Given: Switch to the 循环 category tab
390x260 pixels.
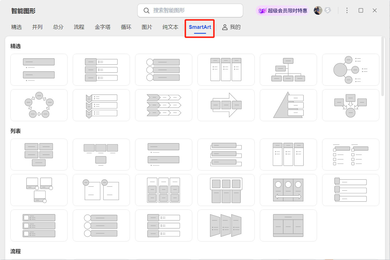Looking at the screenshot, I should 126,27.
